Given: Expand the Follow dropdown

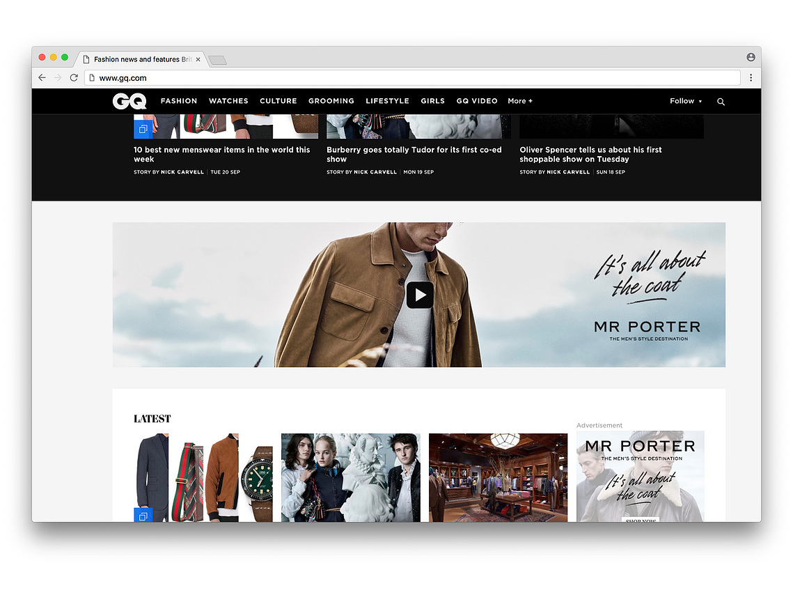Looking at the screenshot, I should (x=686, y=101).
